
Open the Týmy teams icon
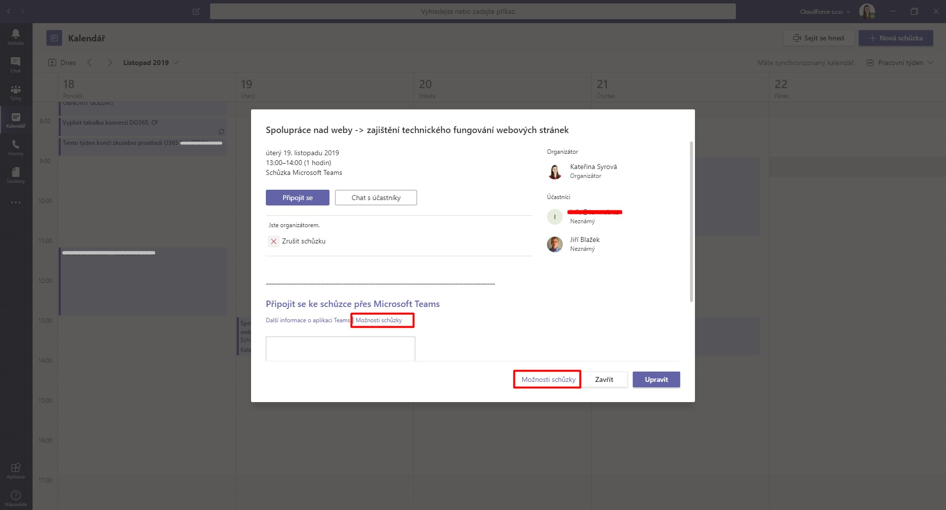click(16, 92)
